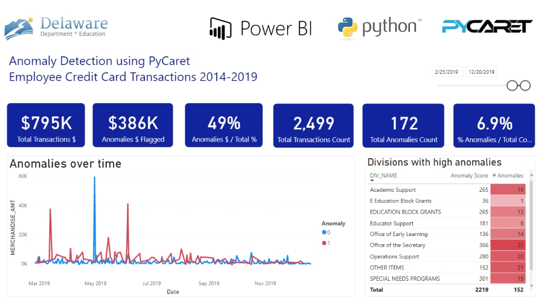Click the scroll up arrow in divisions table
The image size is (538, 301).
[530, 175]
